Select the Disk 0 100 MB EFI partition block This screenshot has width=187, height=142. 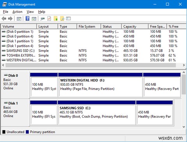tap(44, 85)
